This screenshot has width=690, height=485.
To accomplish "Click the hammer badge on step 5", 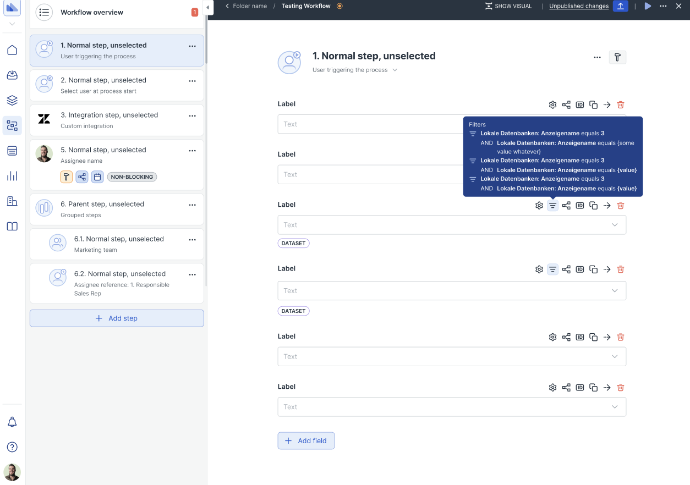I will (x=67, y=177).
